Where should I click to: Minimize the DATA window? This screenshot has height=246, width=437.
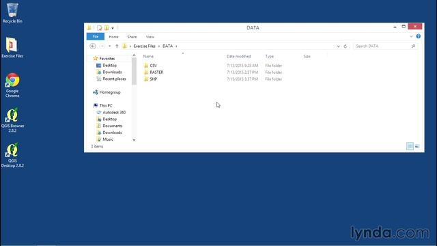395,27
